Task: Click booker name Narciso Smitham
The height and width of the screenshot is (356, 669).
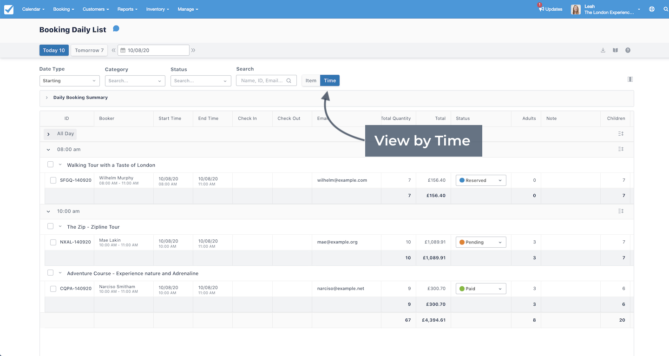Action: (x=117, y=287)
